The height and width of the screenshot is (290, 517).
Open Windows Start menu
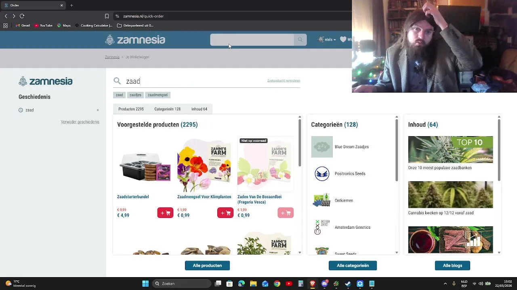point(145,284)
